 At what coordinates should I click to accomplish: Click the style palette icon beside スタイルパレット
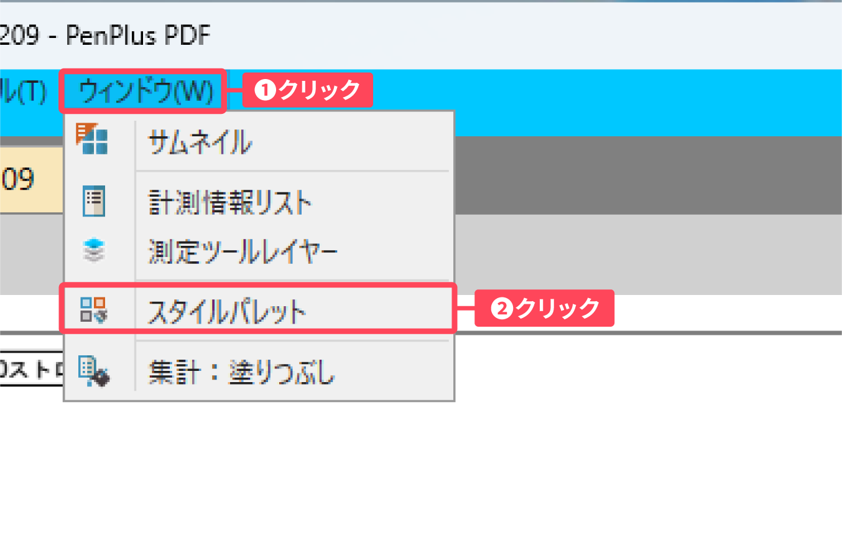[93, 309]
